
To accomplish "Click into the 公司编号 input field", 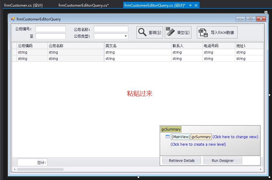I will point(50,29).
